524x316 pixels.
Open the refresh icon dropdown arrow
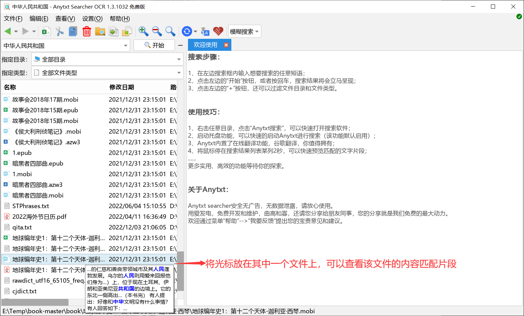195,32
